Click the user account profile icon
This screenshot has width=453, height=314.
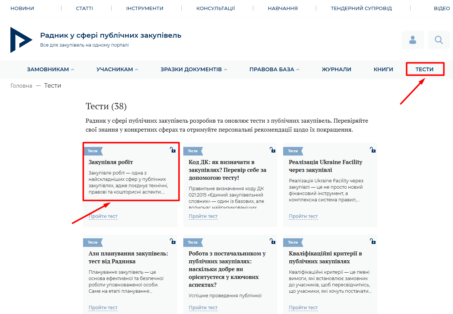click(x=412, y=40)
